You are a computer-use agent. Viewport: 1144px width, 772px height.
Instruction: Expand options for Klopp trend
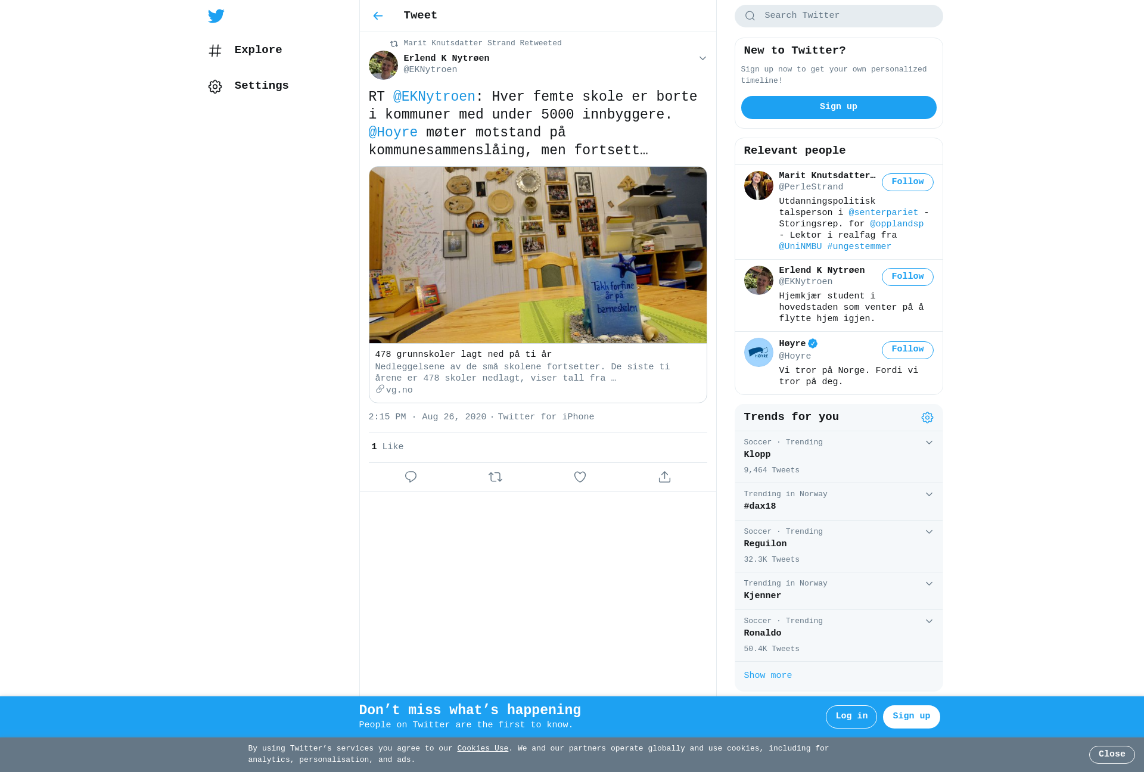coord(929,443)
